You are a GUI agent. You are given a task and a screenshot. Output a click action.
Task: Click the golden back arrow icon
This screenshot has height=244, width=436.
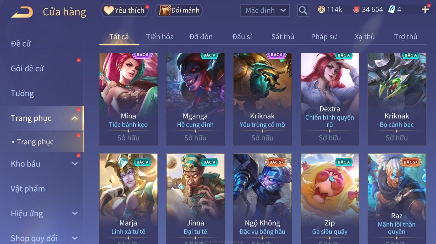22,12
